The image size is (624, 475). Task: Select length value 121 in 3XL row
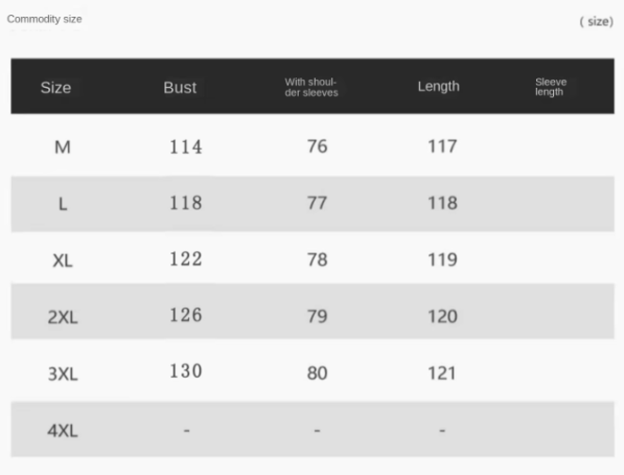coord(442,373)
